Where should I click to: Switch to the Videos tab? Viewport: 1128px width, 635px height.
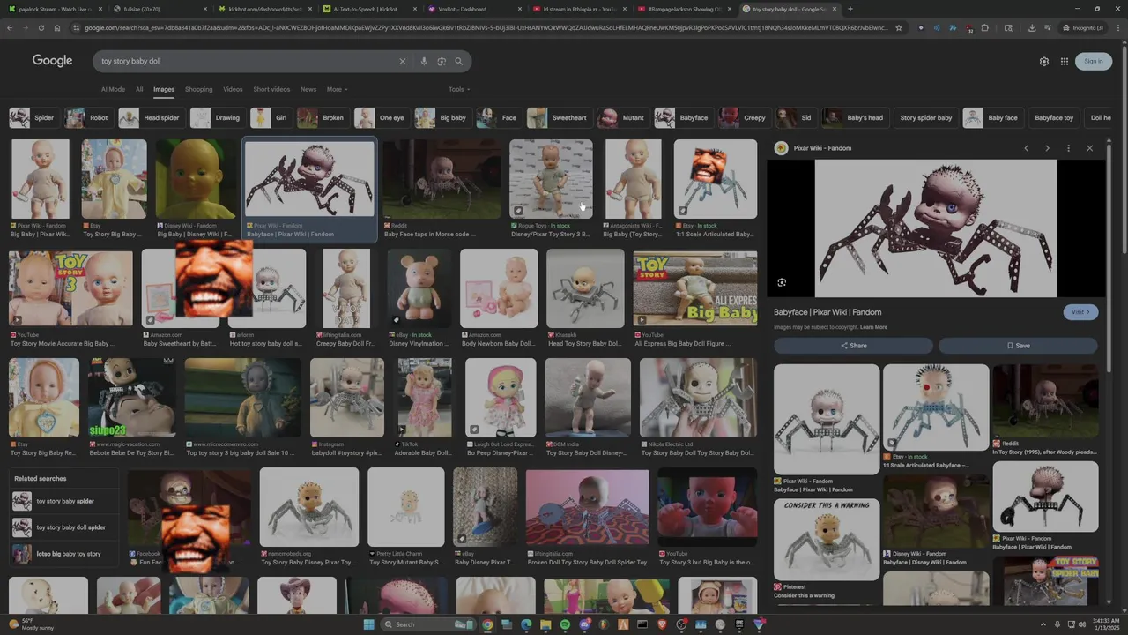[233, 89]
